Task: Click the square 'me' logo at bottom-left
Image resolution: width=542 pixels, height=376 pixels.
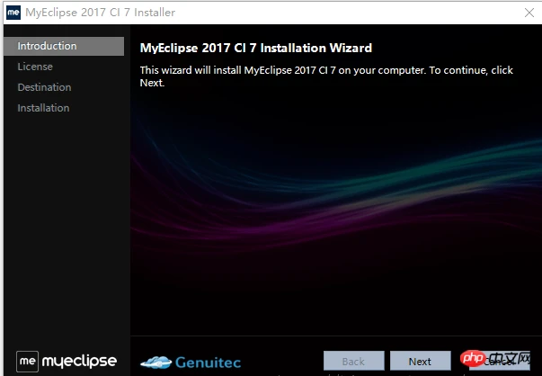Action: coord(27,361)
